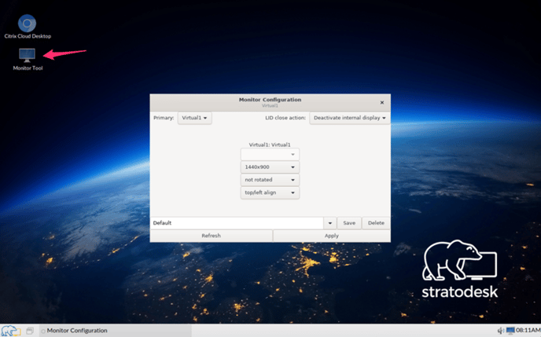Screen dimensions: 541x337
Task: Expand the Default profile list arrow
Action: click(329, 223)
